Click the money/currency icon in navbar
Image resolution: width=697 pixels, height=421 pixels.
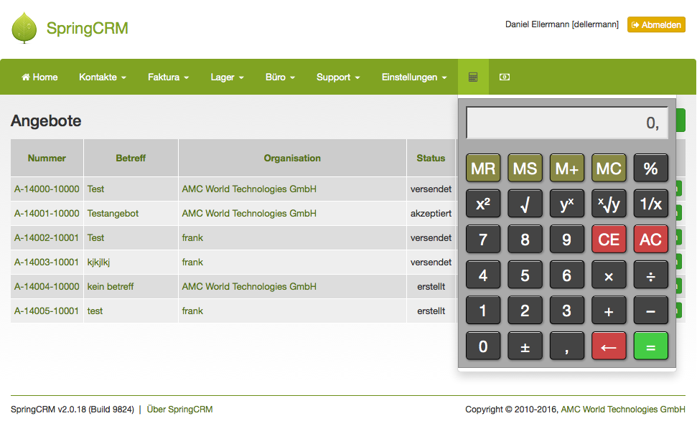[504, 77]
